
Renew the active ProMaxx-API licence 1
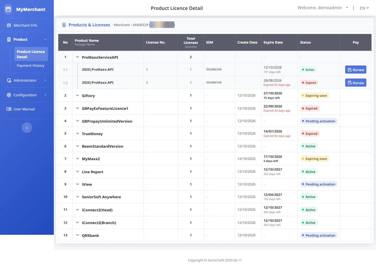(356, 70)
